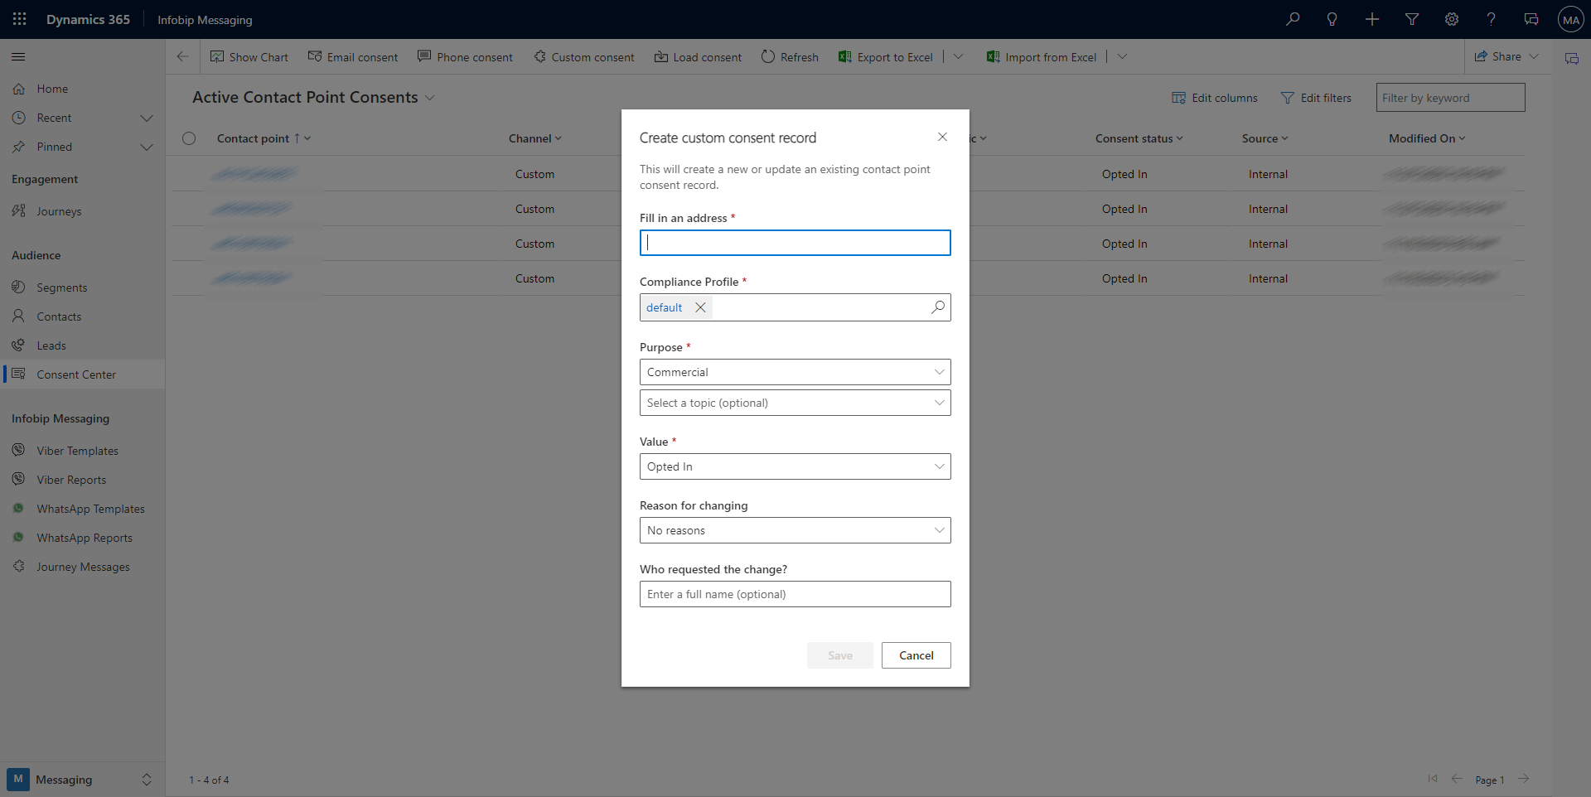1591x797 pixels.
Task: Click the plus icon to create new record
Action: (1372, 19)
